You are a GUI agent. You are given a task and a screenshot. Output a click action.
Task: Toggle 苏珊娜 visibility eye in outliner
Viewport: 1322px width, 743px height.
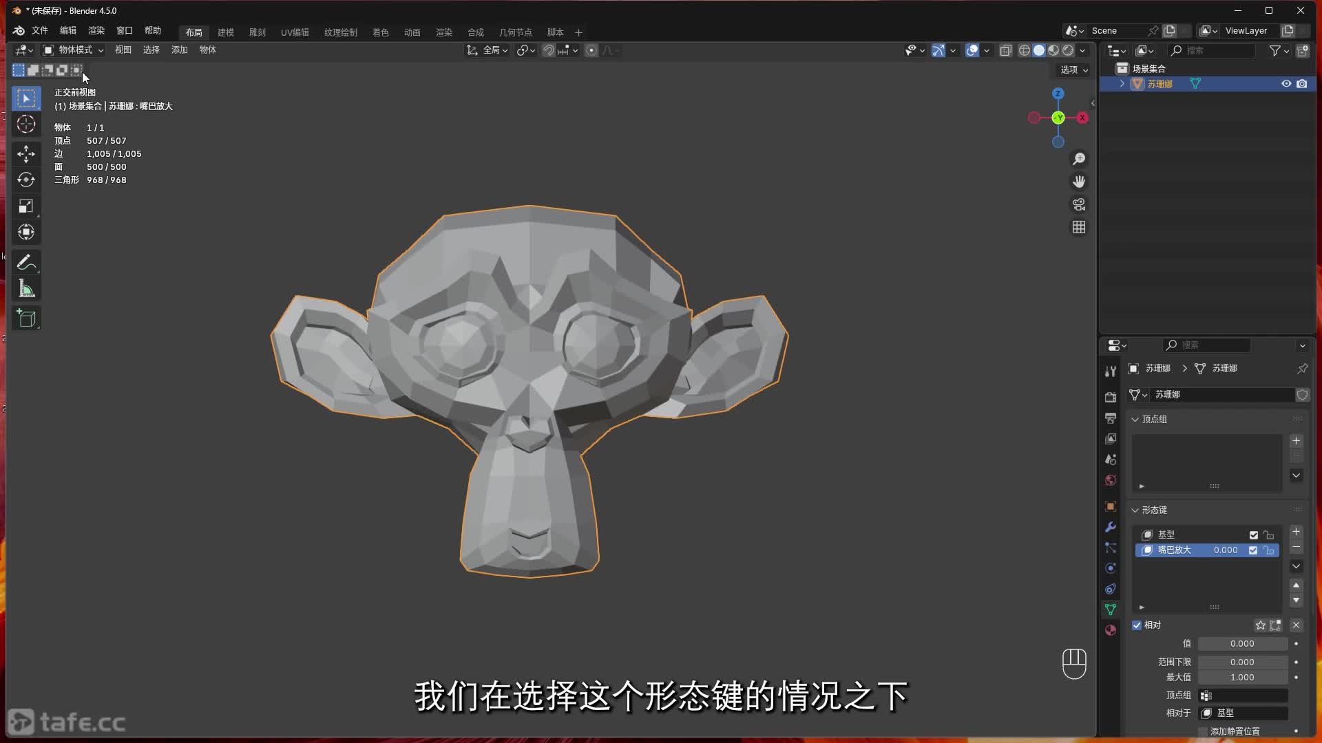[x=1286, y=84]
